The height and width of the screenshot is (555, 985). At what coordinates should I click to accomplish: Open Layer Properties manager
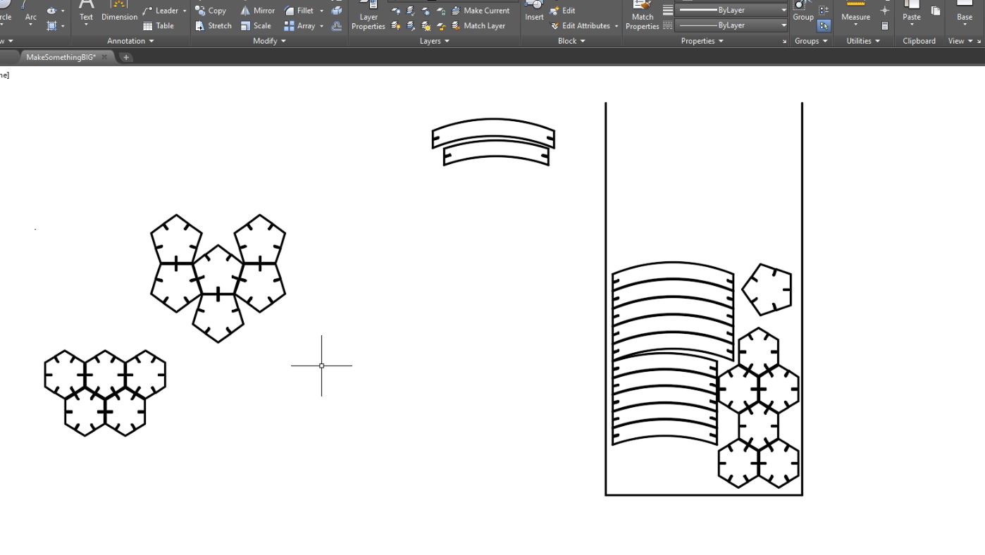(x=368, y=14)
